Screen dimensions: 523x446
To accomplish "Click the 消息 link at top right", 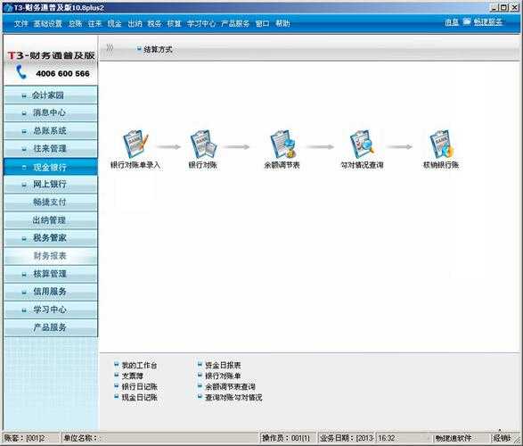I will click(x=452, y=22).
